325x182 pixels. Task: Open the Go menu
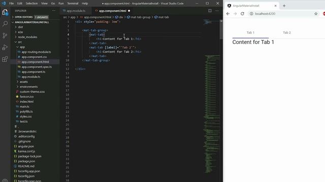click(x=53, y=4)
